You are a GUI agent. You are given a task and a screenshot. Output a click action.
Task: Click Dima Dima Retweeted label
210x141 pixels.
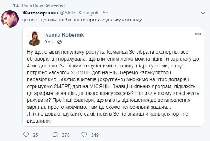point(43,5)
